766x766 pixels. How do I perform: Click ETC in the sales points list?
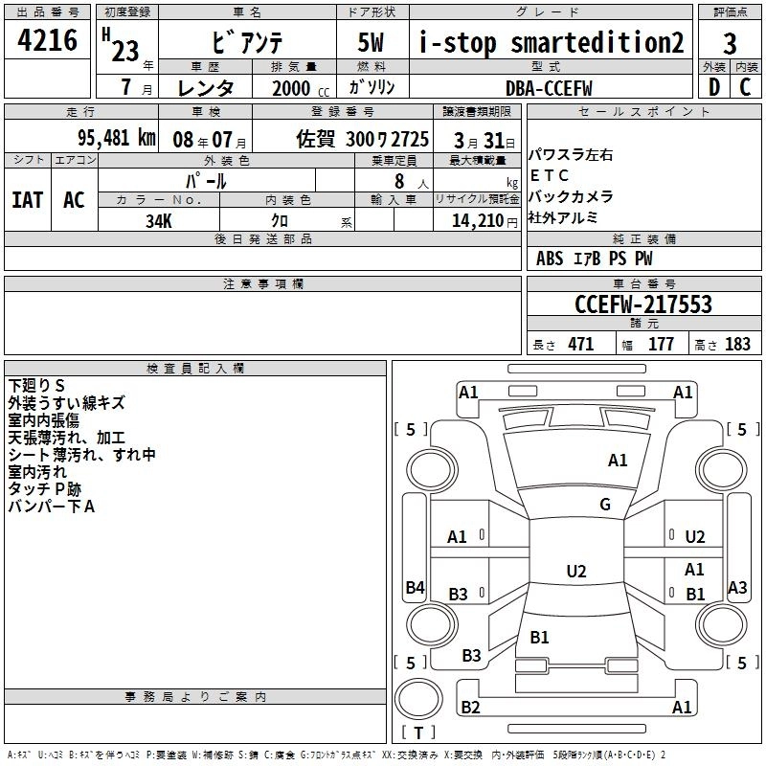[x=549, y=175]
